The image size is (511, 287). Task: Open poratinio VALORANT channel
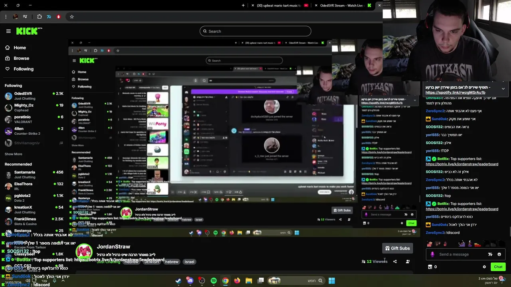34,119
